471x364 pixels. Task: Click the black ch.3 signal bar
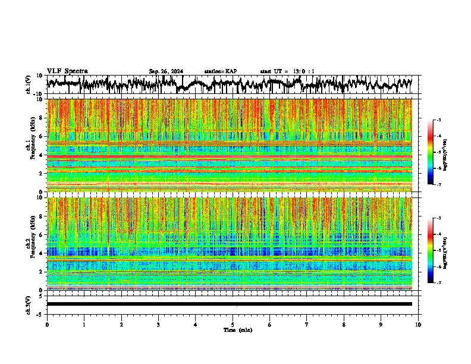(229, 304)
